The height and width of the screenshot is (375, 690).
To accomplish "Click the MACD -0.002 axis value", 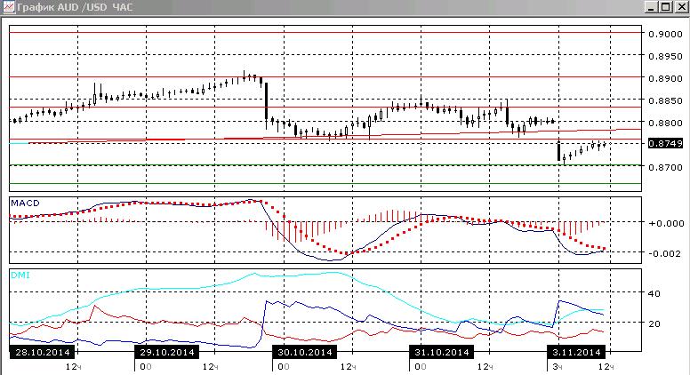I will [x=665, y=253].
